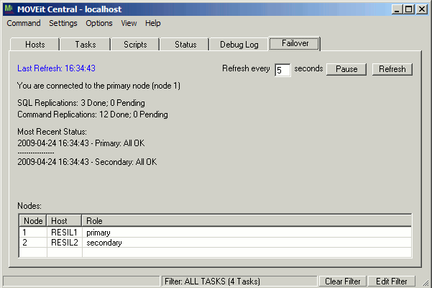Screen dimensions: 432x288
Task: Click the Filter ALL TASKS status panel
Action: tap(239, 282)
